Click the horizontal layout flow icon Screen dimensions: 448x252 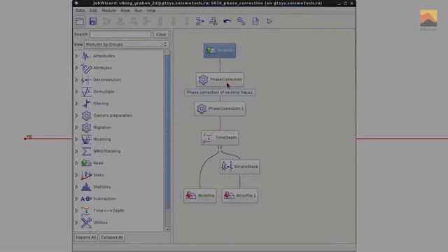pos(199,21)
